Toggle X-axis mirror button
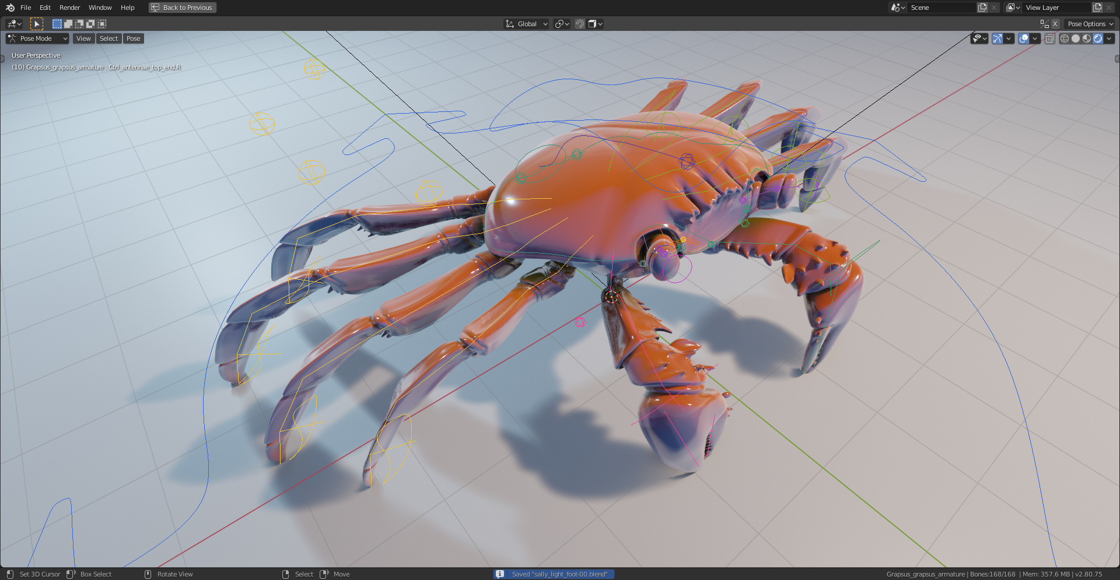This screenshot has width=1120, height=580. click(x=1055, y=24)
